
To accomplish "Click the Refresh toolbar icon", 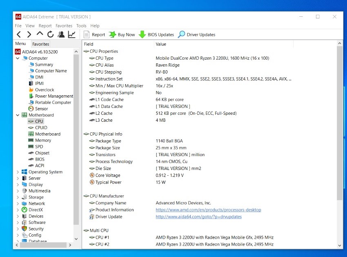I will point(51,34).
